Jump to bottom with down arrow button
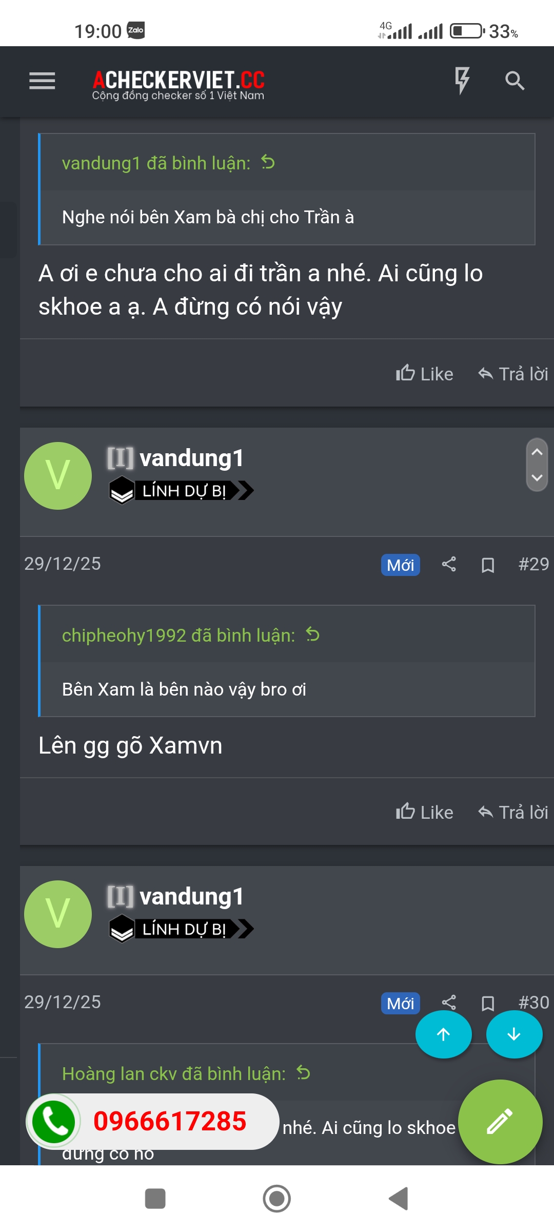Image resolution: width=554 pixels, height=1232 pixels. point(514,1034)
